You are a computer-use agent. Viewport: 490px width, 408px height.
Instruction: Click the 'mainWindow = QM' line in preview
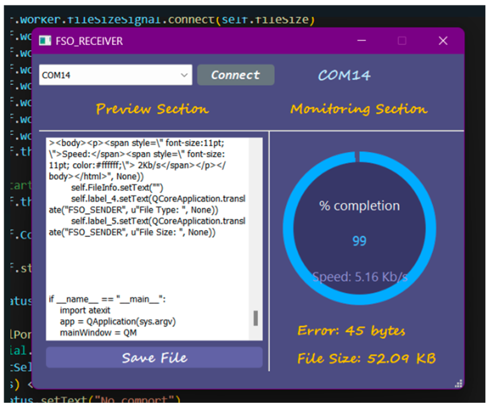pyautogui.click(x=98, y=333)
